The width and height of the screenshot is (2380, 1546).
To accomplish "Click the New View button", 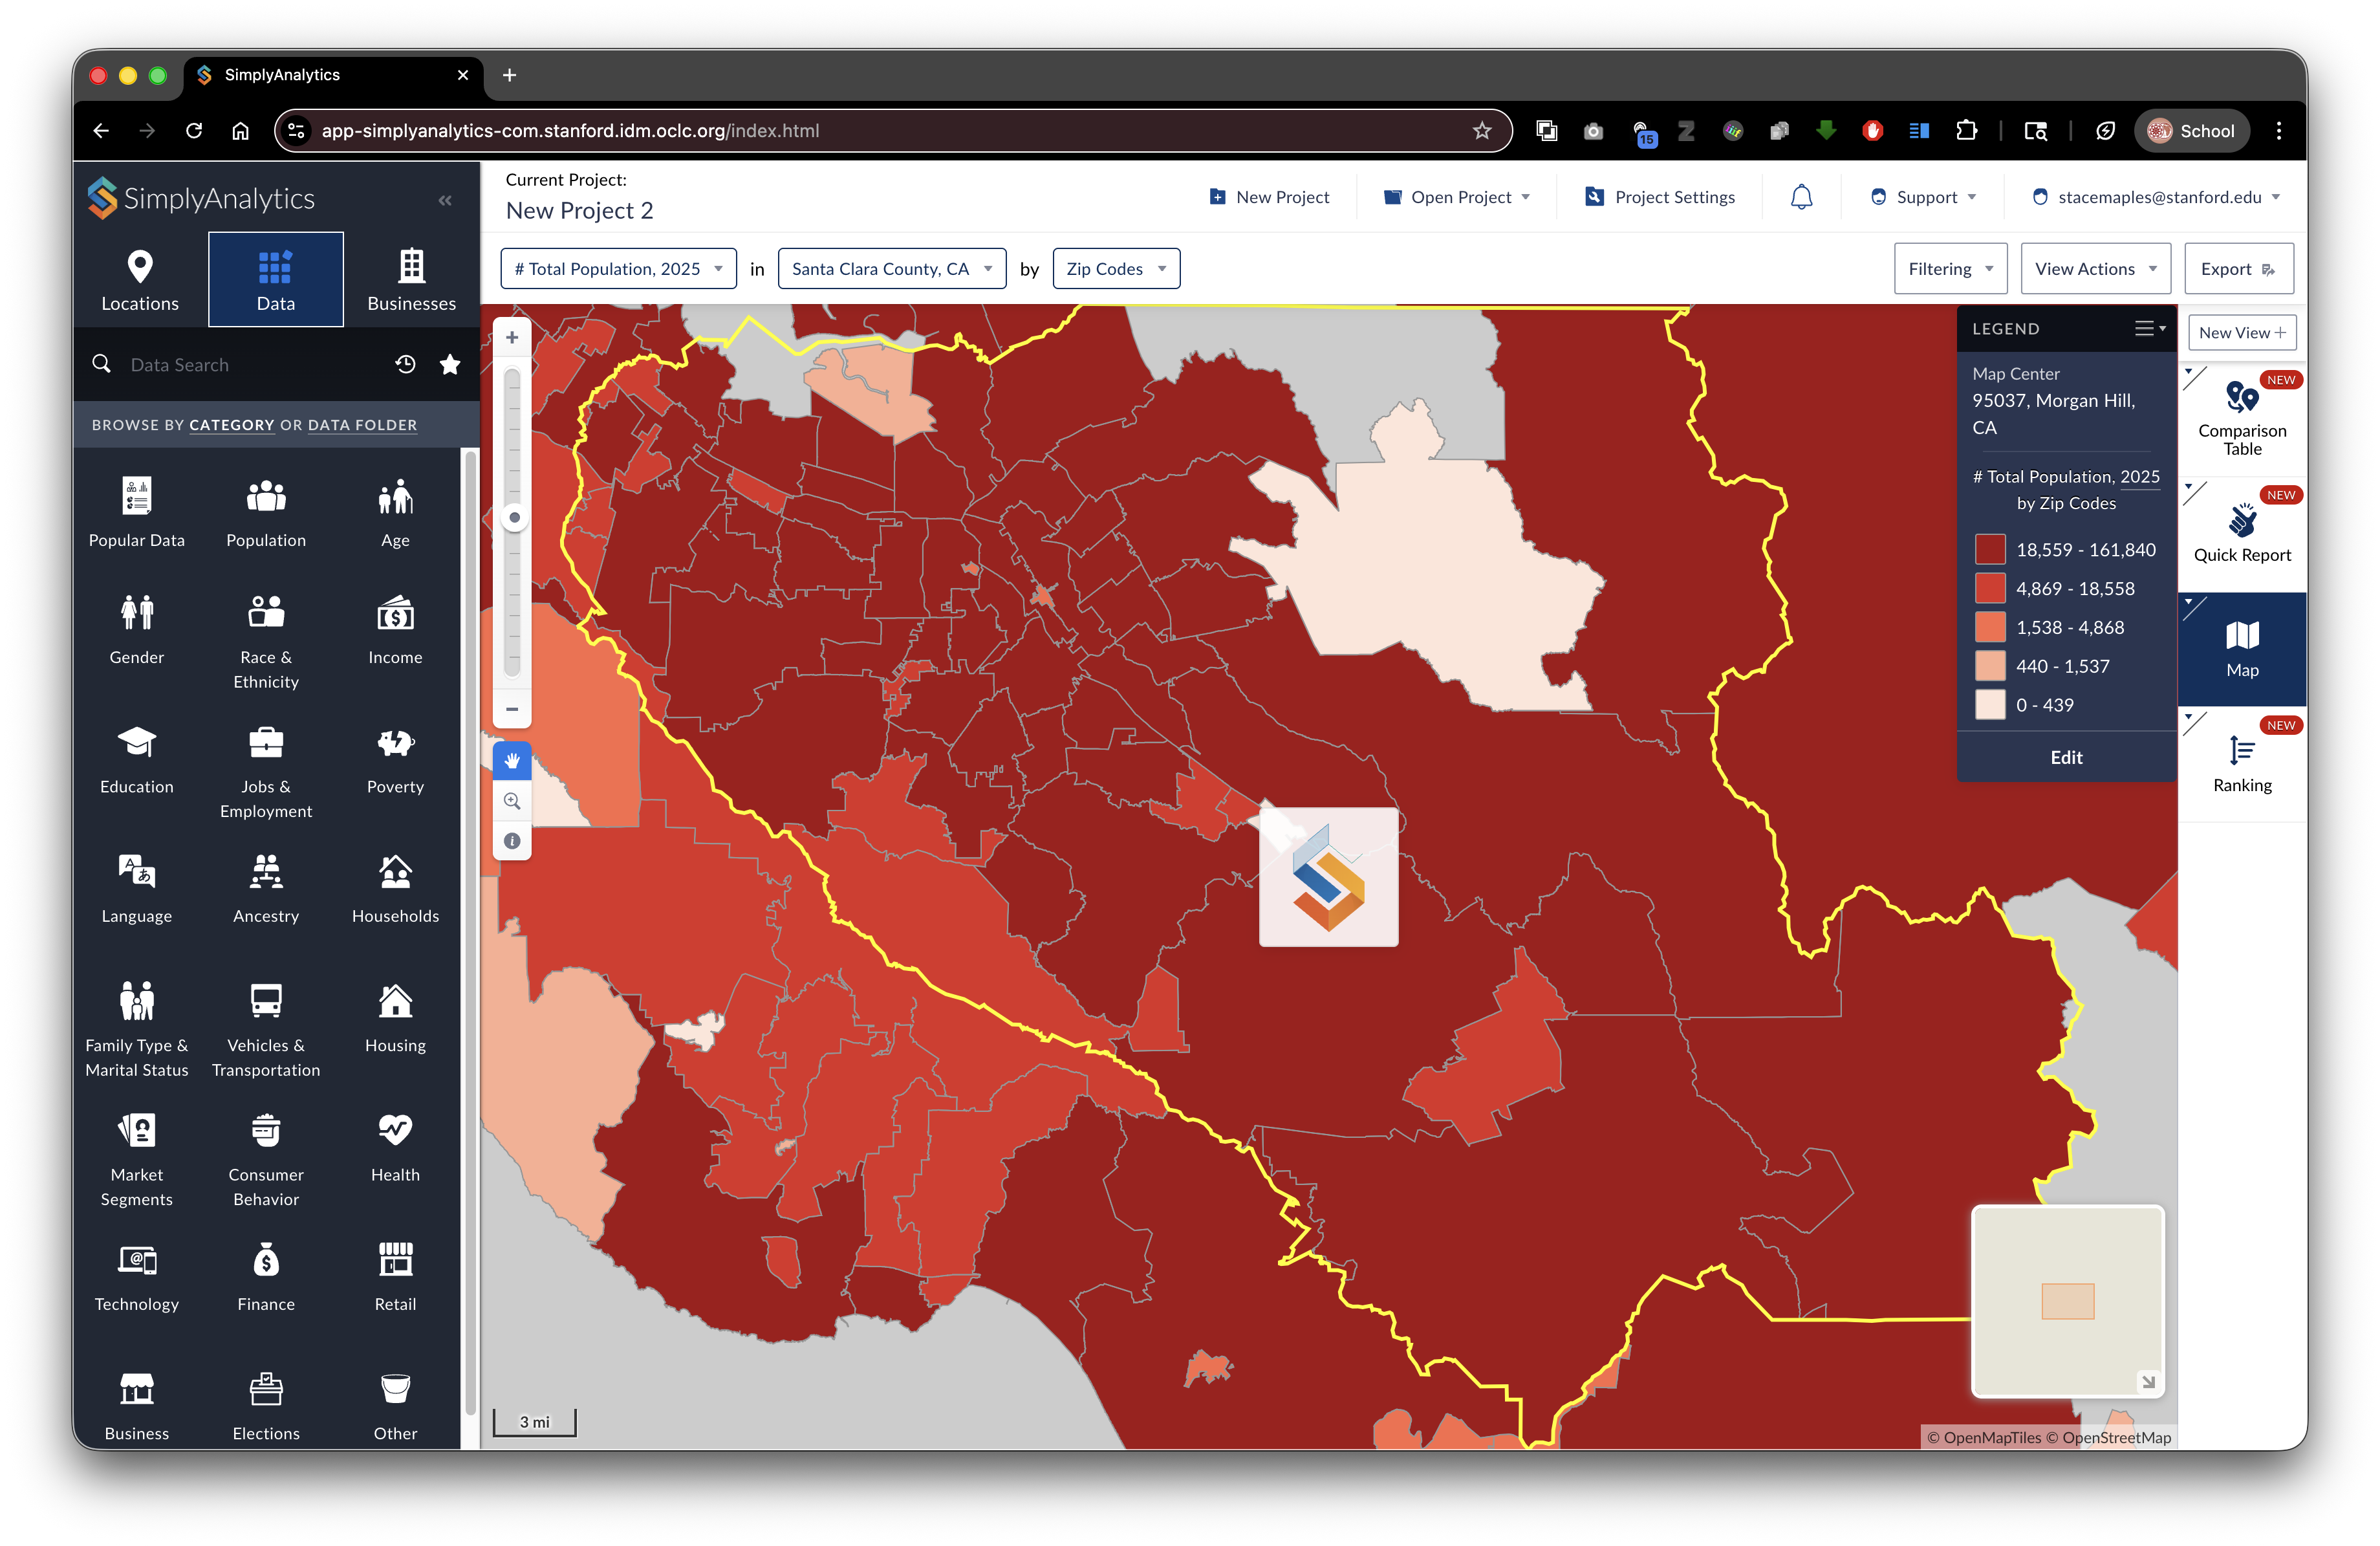I will click(x=2241, y=333).
